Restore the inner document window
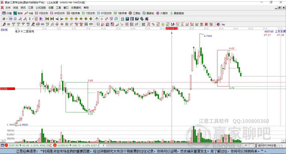This screenshot has width=286, height=154. coord(280,8)
